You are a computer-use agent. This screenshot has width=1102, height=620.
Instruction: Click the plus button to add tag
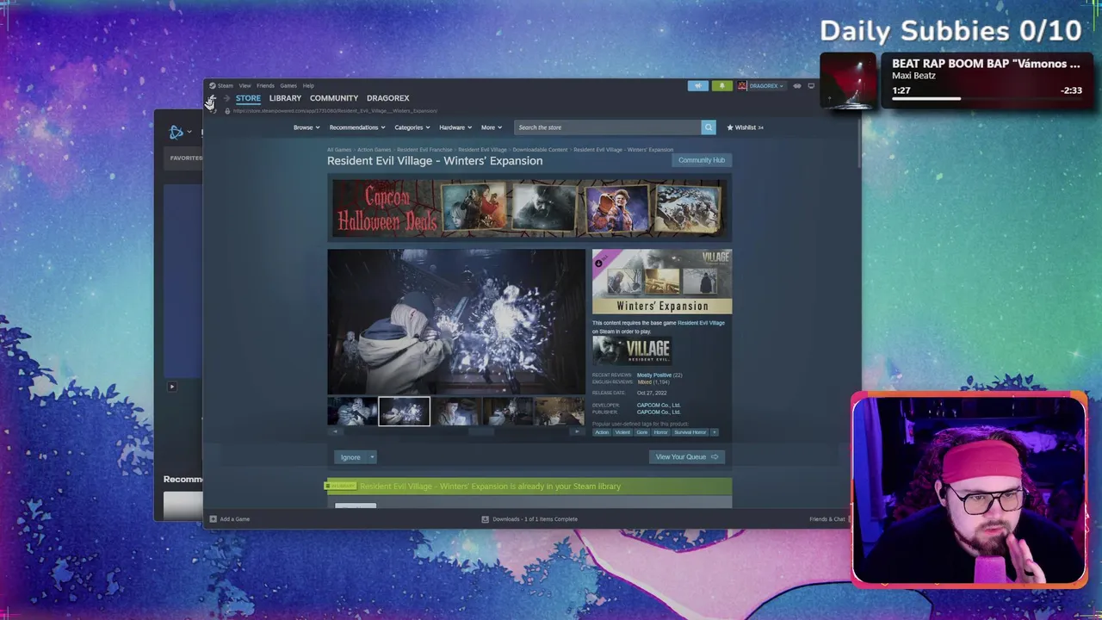coord(714,432)
